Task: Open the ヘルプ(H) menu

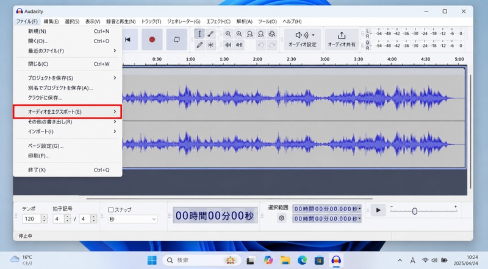Action: [x=292, y=21]
